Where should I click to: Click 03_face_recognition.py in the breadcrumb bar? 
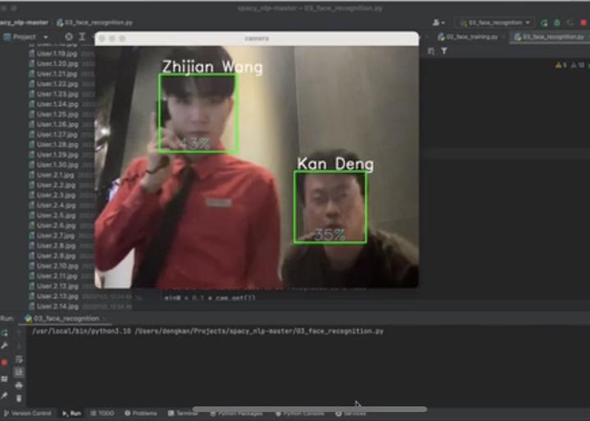tap(94, 23)
